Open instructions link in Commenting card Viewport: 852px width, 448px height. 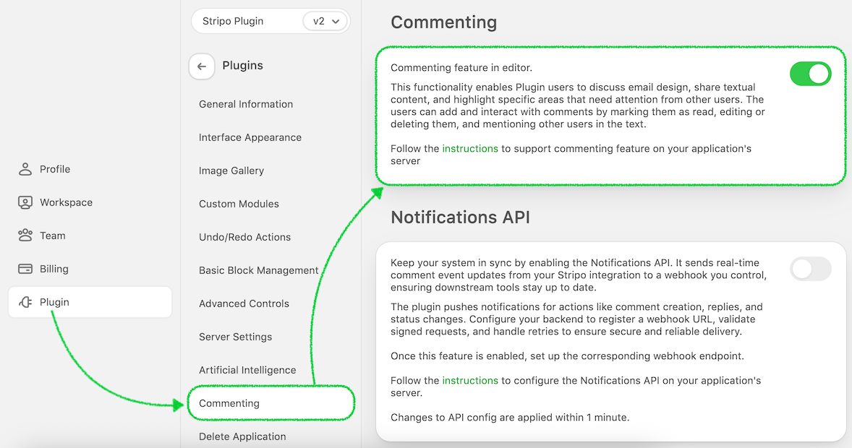tap(470, 148)
